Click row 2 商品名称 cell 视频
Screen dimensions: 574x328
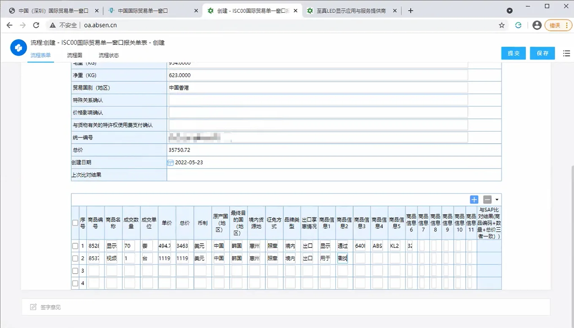112,258
